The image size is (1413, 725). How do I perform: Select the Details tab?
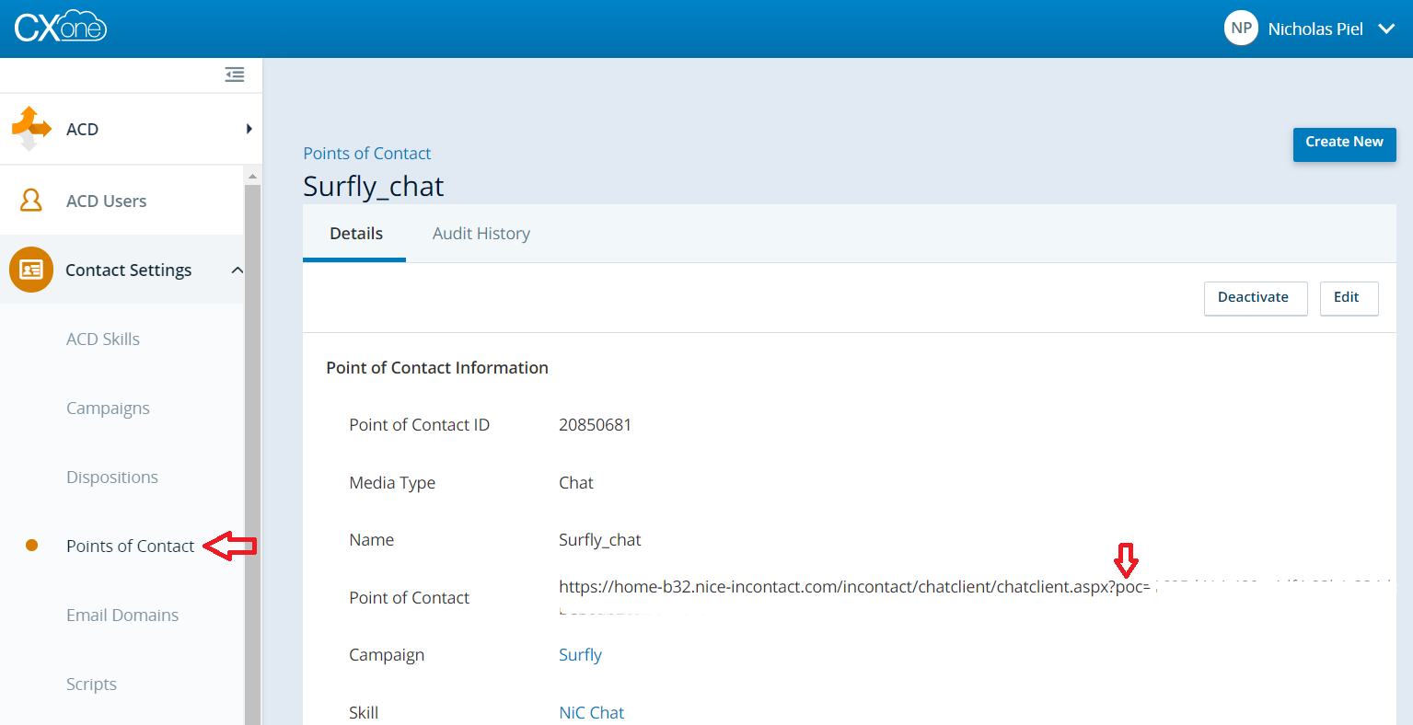pyautogui.click(x=355, y=234)
